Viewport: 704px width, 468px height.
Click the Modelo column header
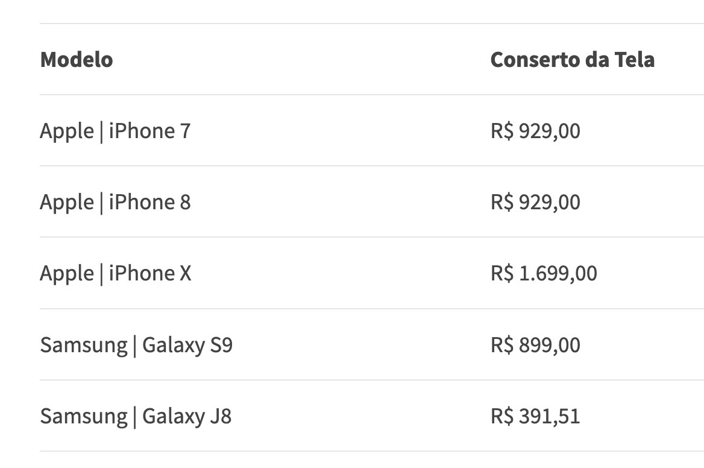coord(77,60)
